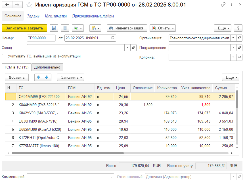Open the top toolbar Еще menu
The width and height of the screenshot is (245, 182).
click(223, 28)
